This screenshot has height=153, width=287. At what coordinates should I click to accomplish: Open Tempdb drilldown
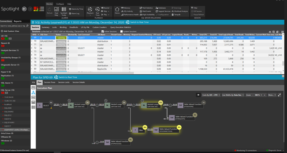[176, 14]
